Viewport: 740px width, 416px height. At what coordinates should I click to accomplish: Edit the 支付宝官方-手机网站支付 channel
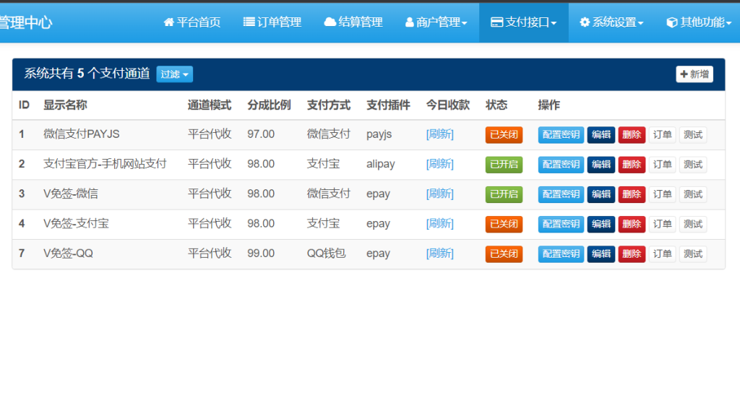click(601, 165)
